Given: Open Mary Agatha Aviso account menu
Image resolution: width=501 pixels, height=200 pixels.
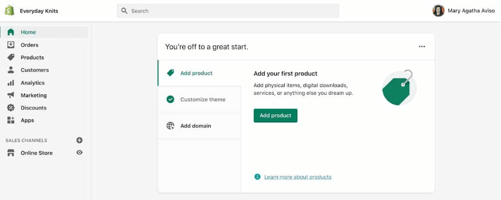Looking at the screenshot, I should coord(463,11).
